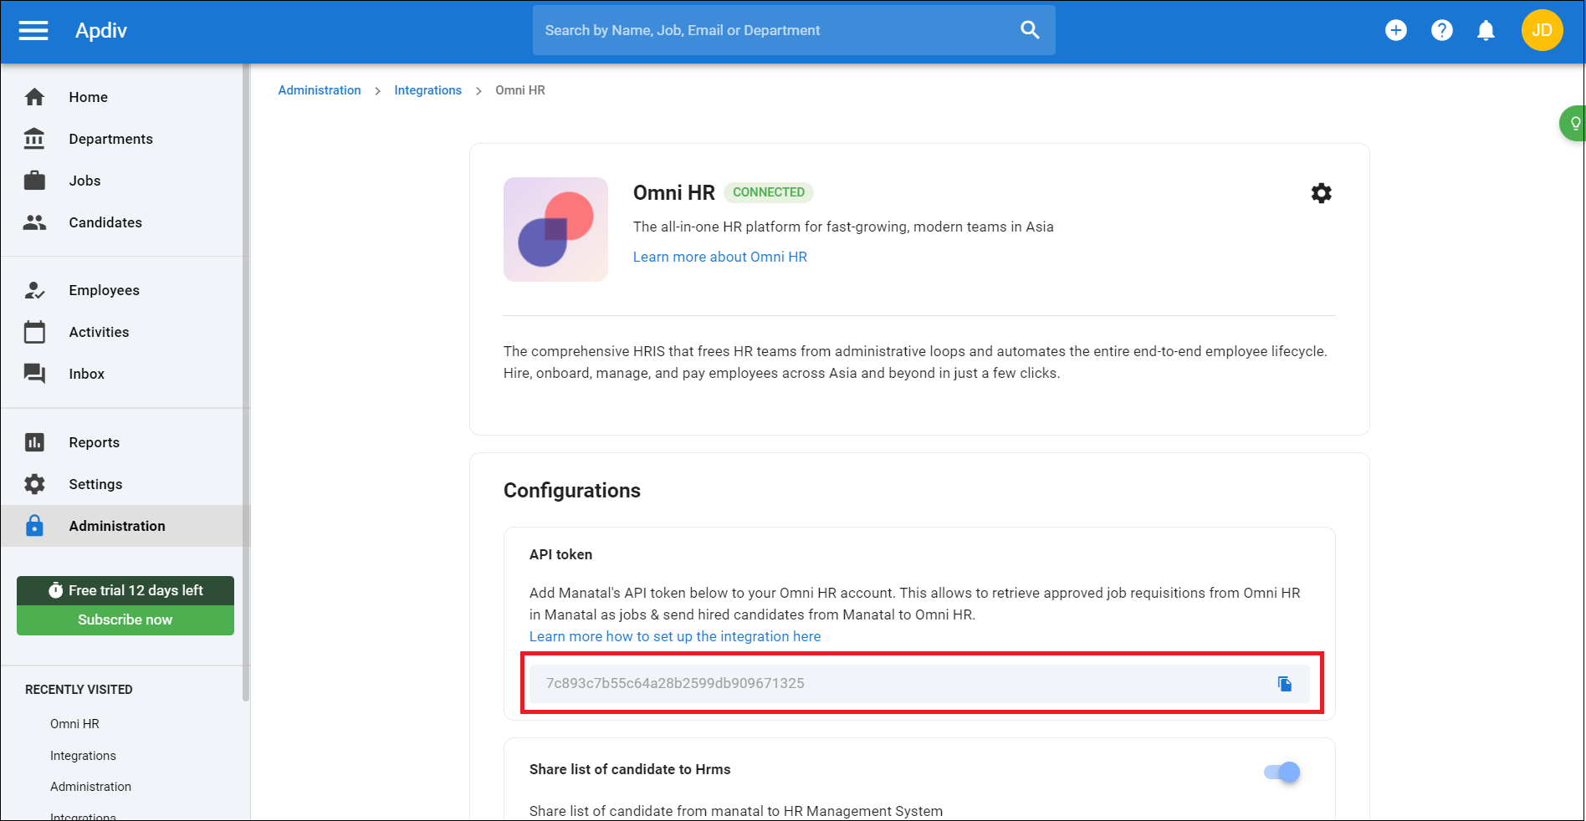Click the Activities calendar icon
Screen dimensions: 1586x821
coord(34,332)
